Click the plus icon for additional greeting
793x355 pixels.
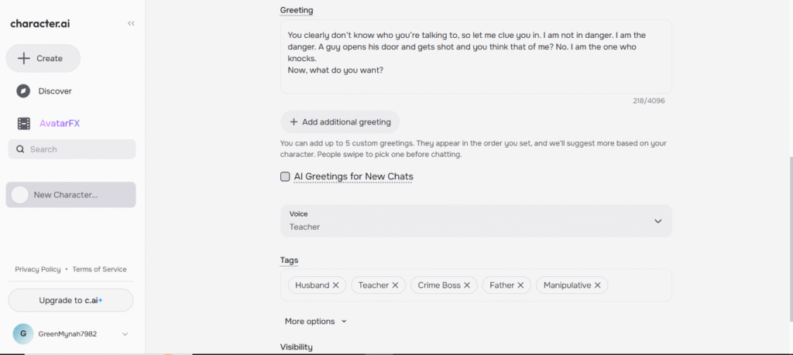(x=294, y=121)
